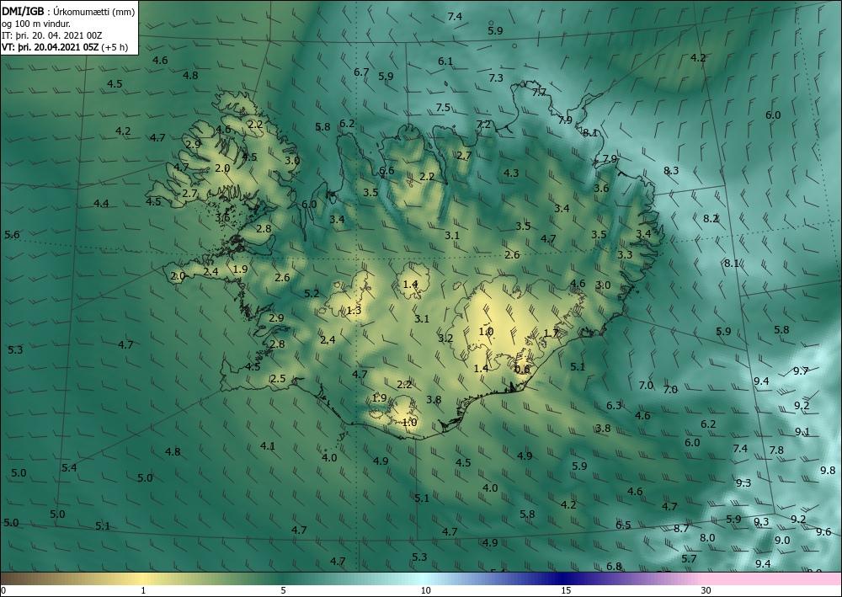
Task: Click the map value 7.2
Action: tap(484, 124)
